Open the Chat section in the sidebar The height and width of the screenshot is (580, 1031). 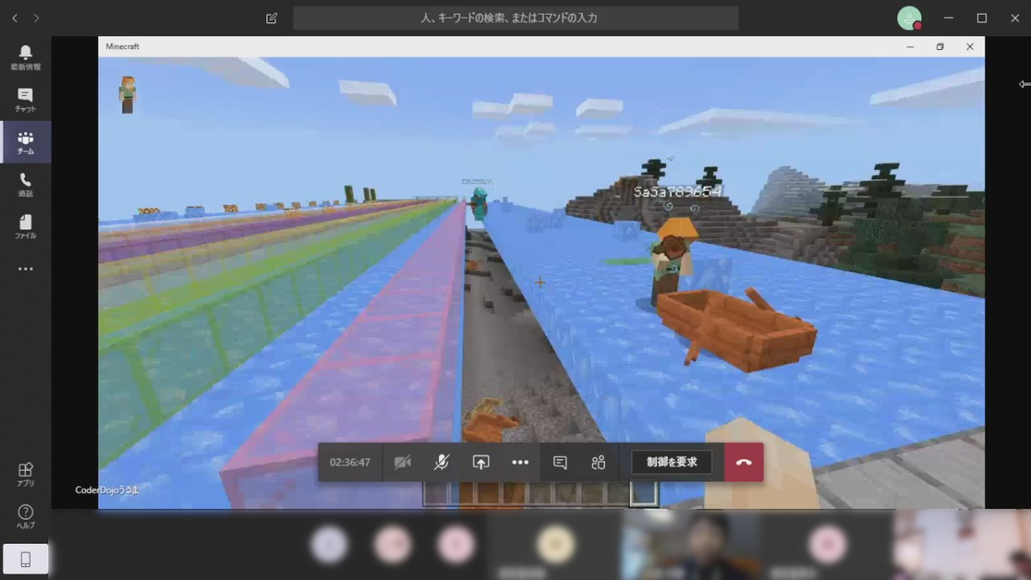(25, 100)
